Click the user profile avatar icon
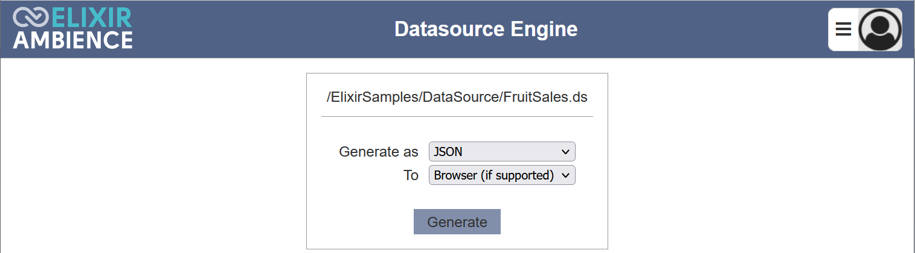This screenshot has height=253, width=915. point(880,30)
